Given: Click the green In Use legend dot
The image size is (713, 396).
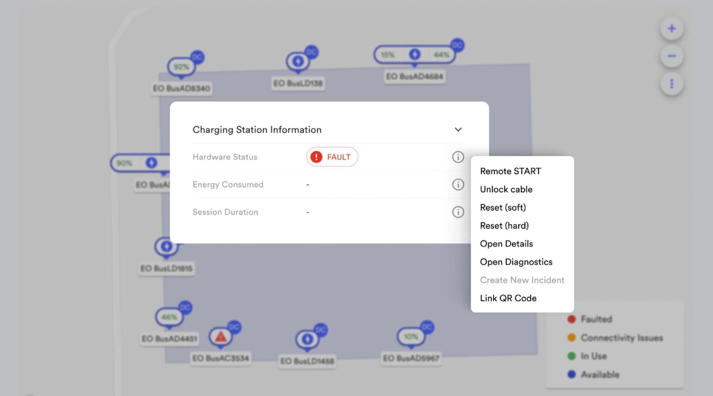Looking at the screenshot, I should [x=571, y=356].
